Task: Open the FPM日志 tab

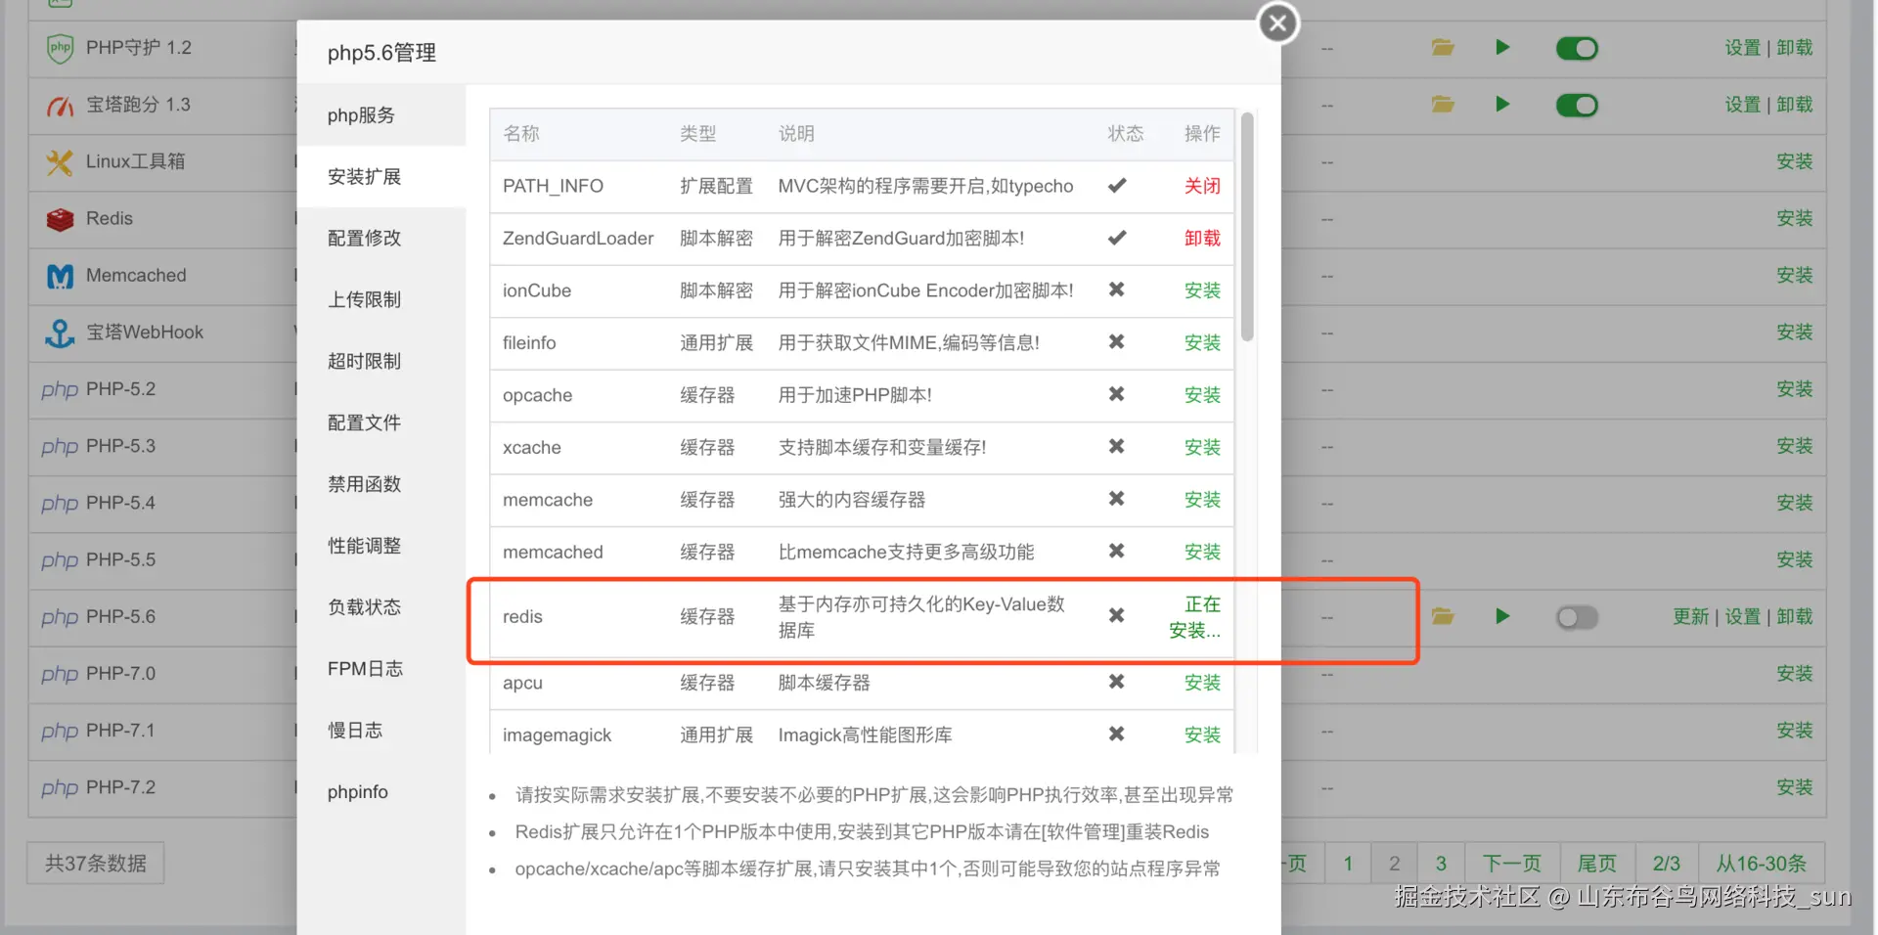Action: [x=381, y=669]
